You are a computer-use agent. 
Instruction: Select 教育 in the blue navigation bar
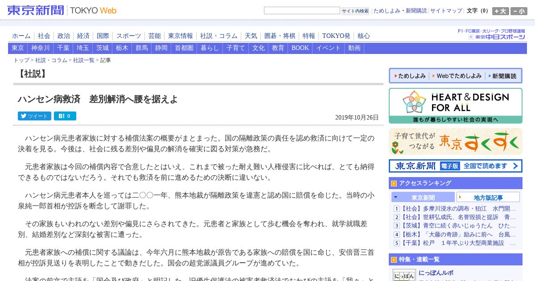[x=278, y=48]
